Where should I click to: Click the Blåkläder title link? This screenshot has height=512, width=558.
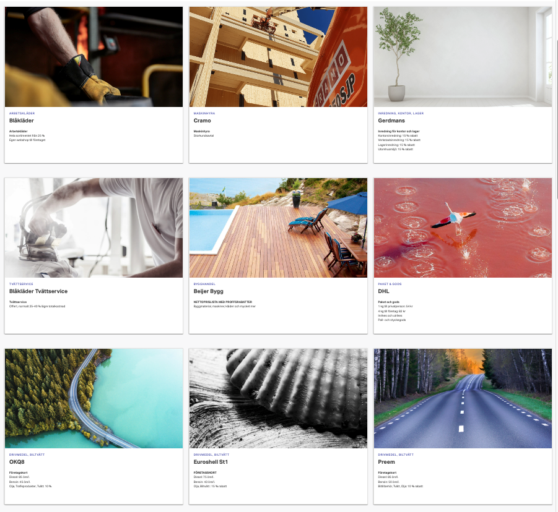click(x=21, y=121)
